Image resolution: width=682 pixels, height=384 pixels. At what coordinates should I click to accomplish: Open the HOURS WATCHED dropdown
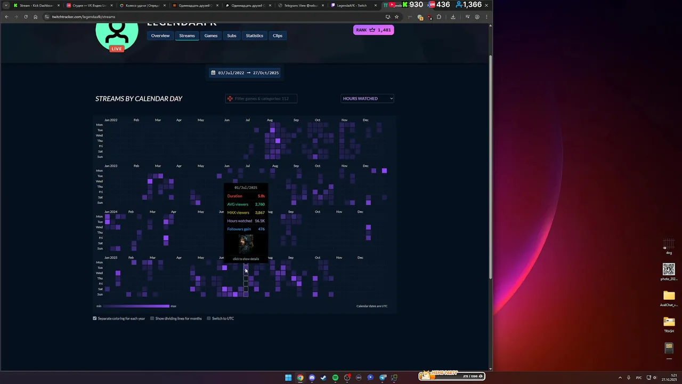tap(367, 98)
